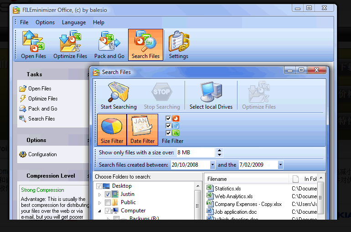Uncheck the Excel file filter checkbox
Screen dimensions: 351x232
[x=168, y=133]
